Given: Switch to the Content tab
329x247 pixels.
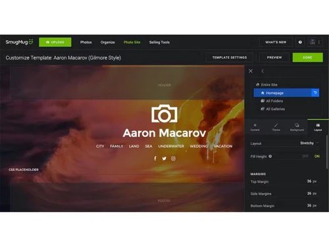Looking at the screenshot, I should coord(255,127).
